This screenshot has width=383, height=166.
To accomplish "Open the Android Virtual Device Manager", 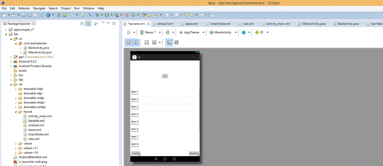I will coord(65,15).
